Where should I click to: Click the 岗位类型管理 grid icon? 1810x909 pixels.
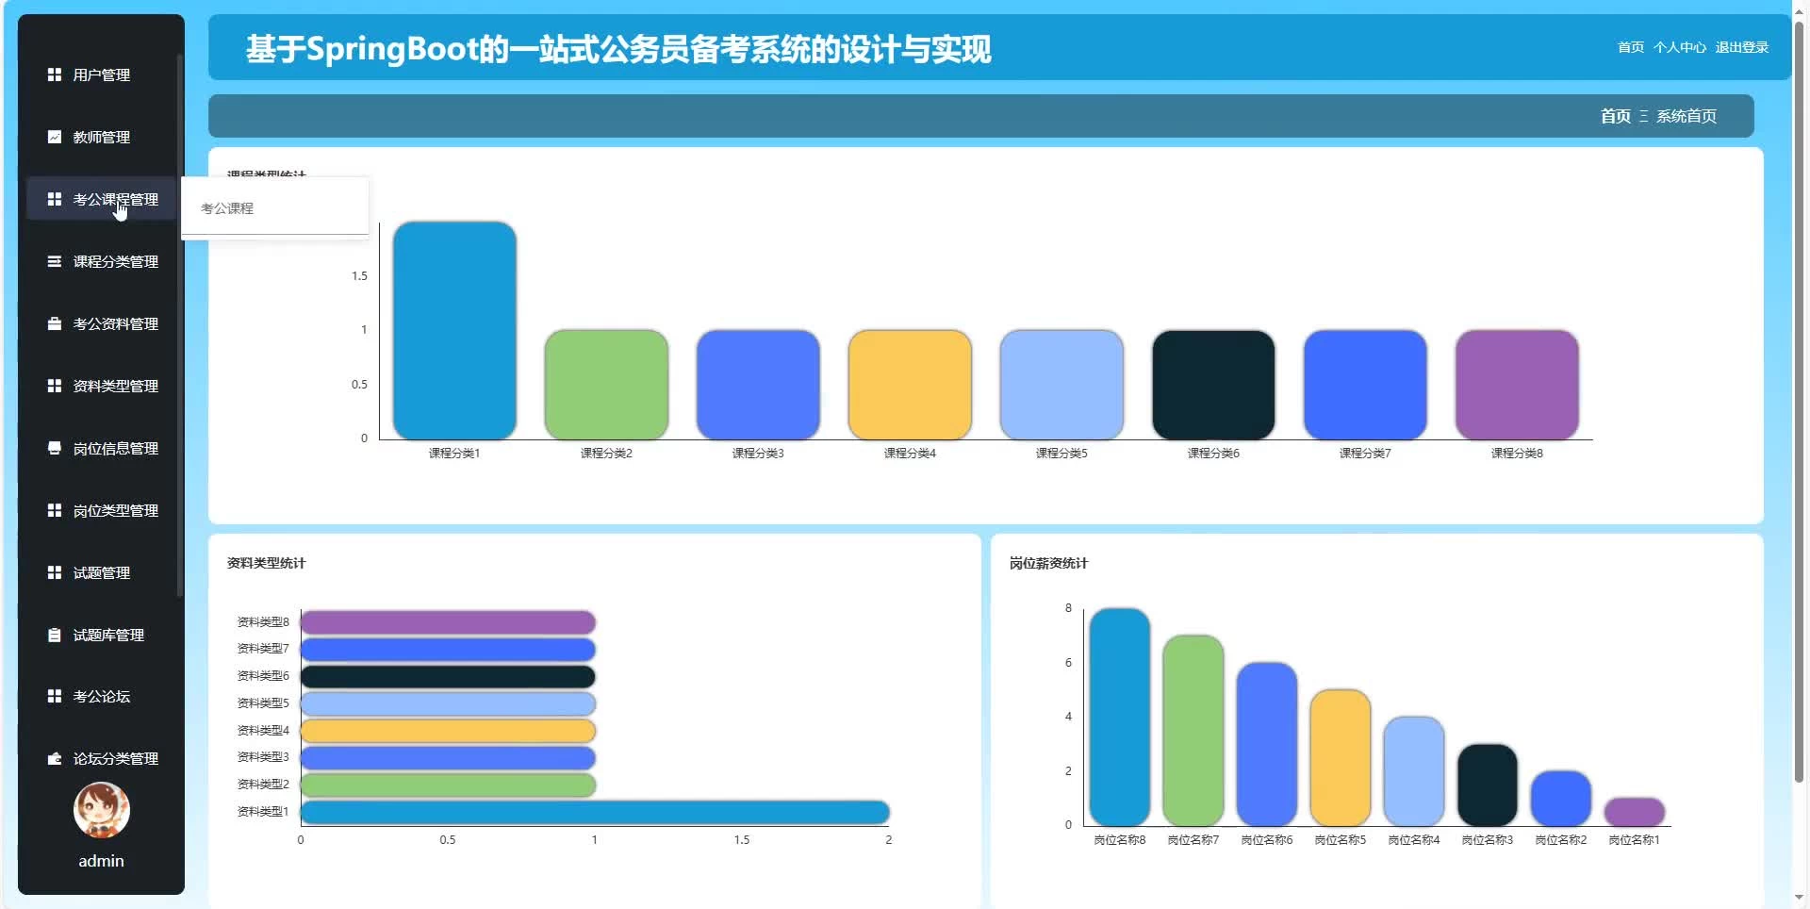click(x=55, y=510)
